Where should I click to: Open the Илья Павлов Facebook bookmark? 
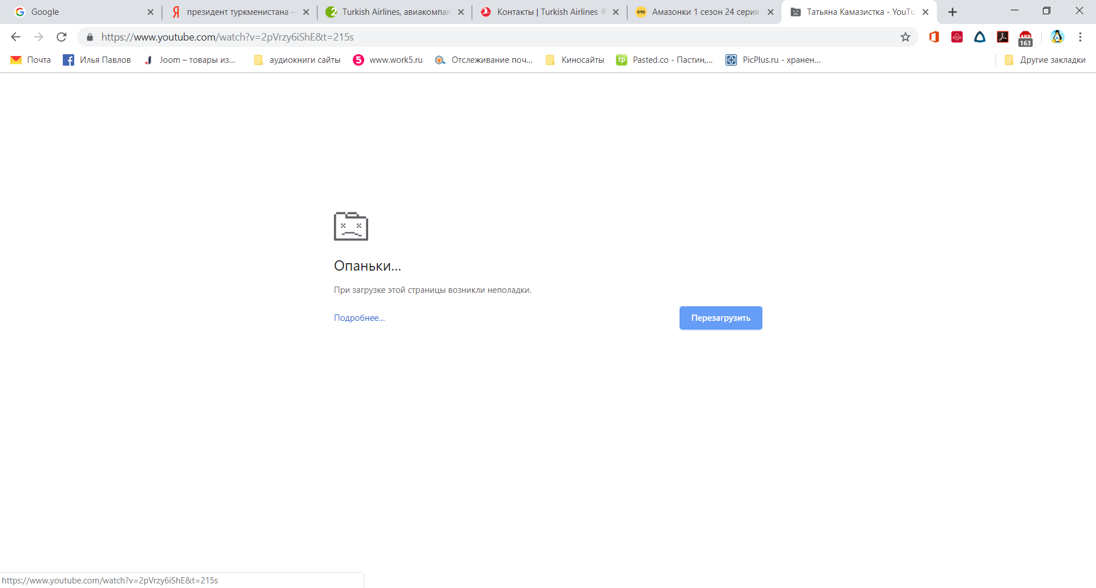pos(96,60)
